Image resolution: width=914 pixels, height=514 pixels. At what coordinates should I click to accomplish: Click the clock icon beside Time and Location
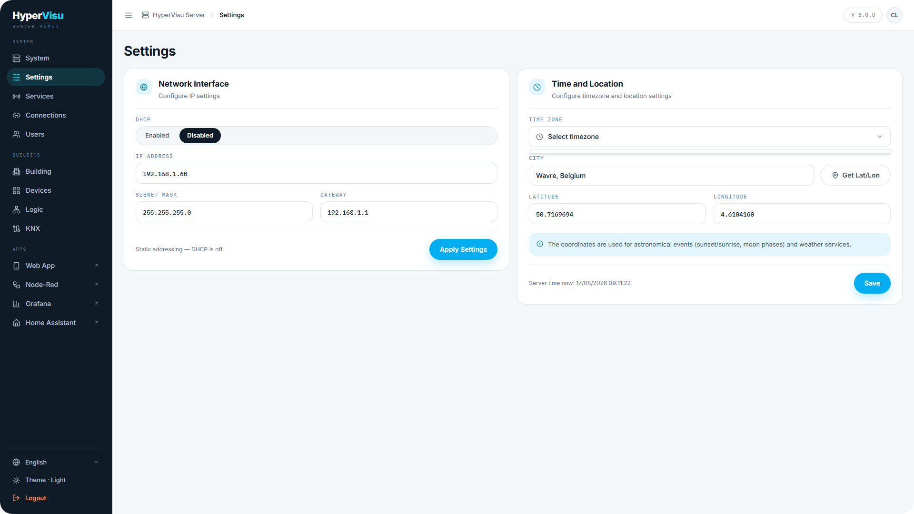click(537, 87)
